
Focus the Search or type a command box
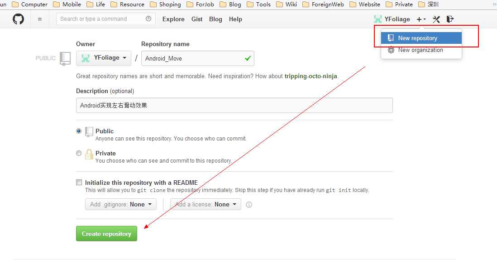106,19
